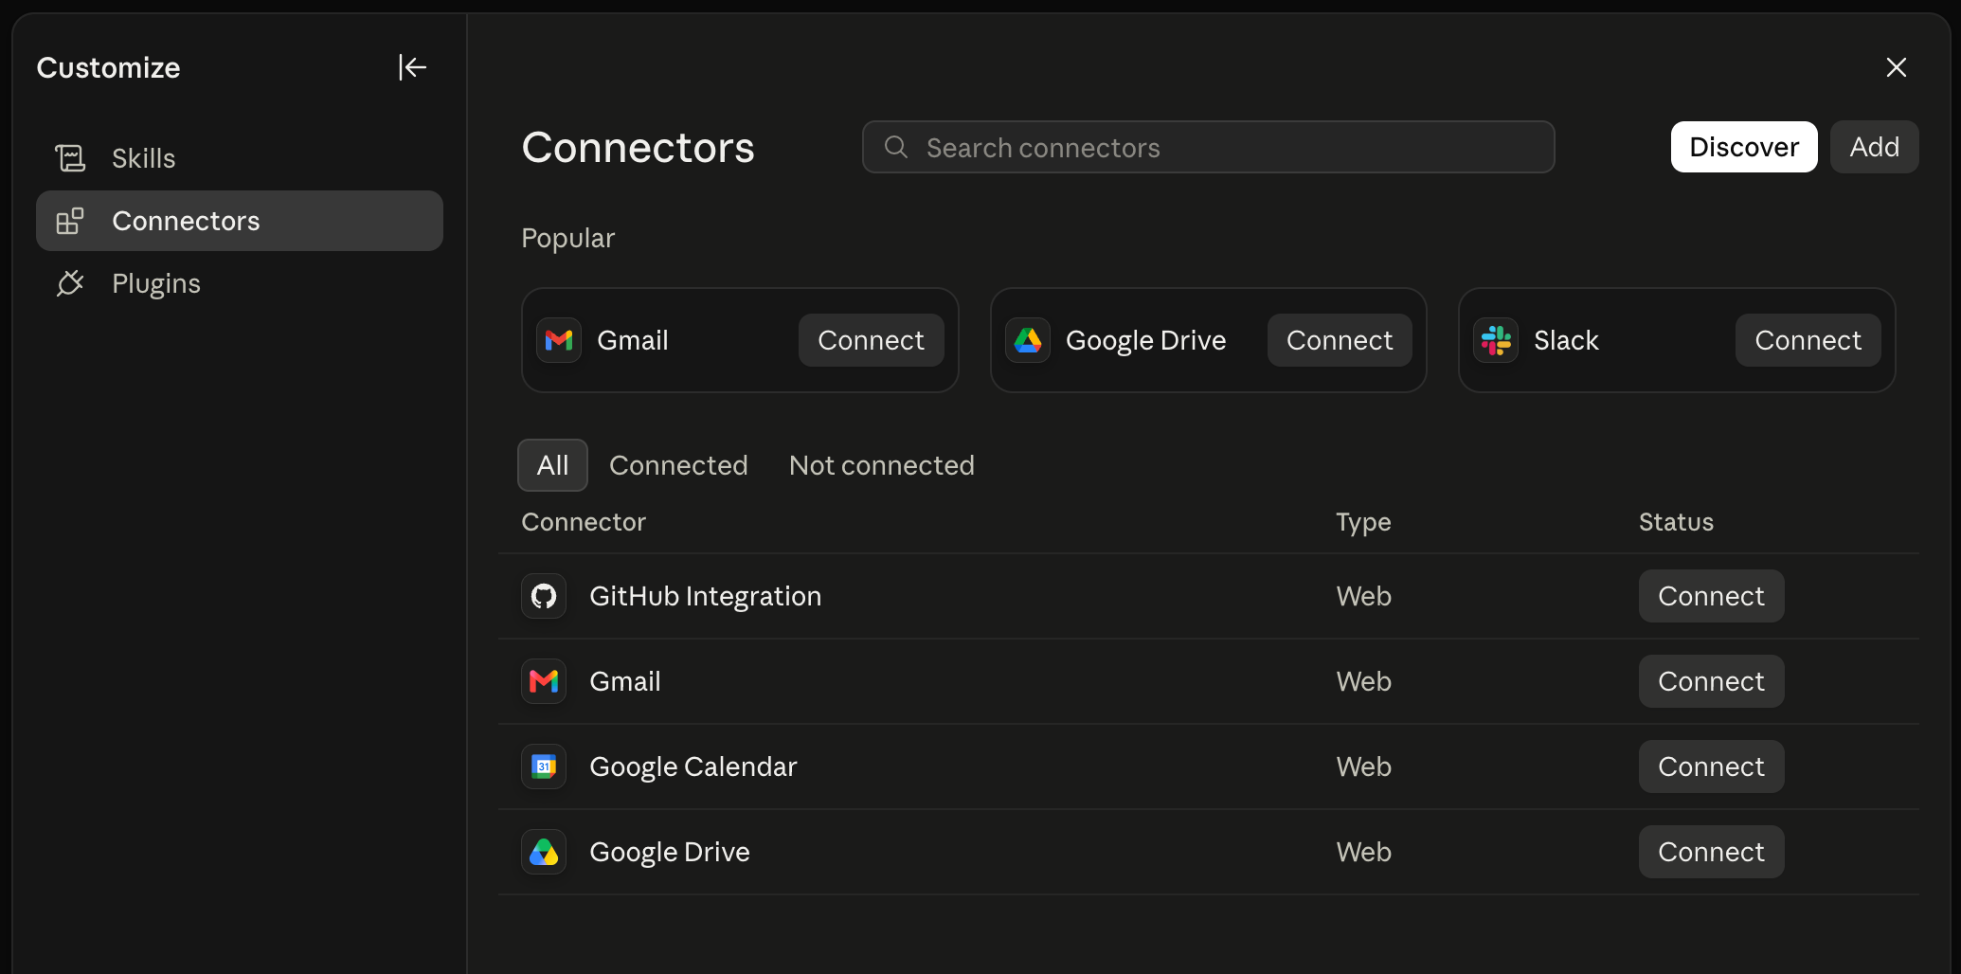This screenshot has height=974, width=1961.
Task: Open the Skills section
Action: pos(240,158)
